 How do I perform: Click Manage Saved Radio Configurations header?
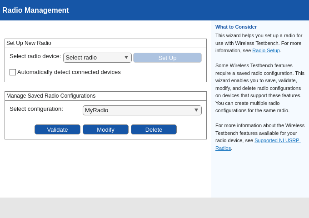pyautogui.click(x=51, y=96)
